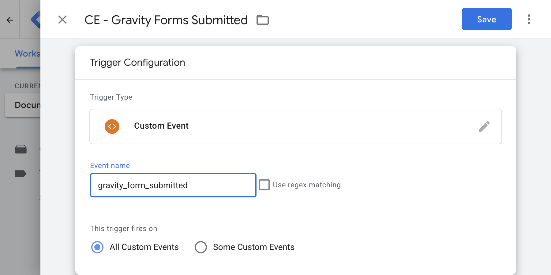Viewport: 551px width, 275px height.
Task: Open the three-dot more options menu
Action: pyautogui.click(x=529, y=19)
